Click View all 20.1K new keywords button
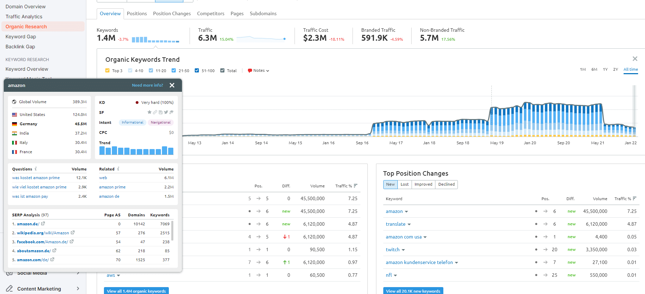645x294 pixels. click(413, 291)
